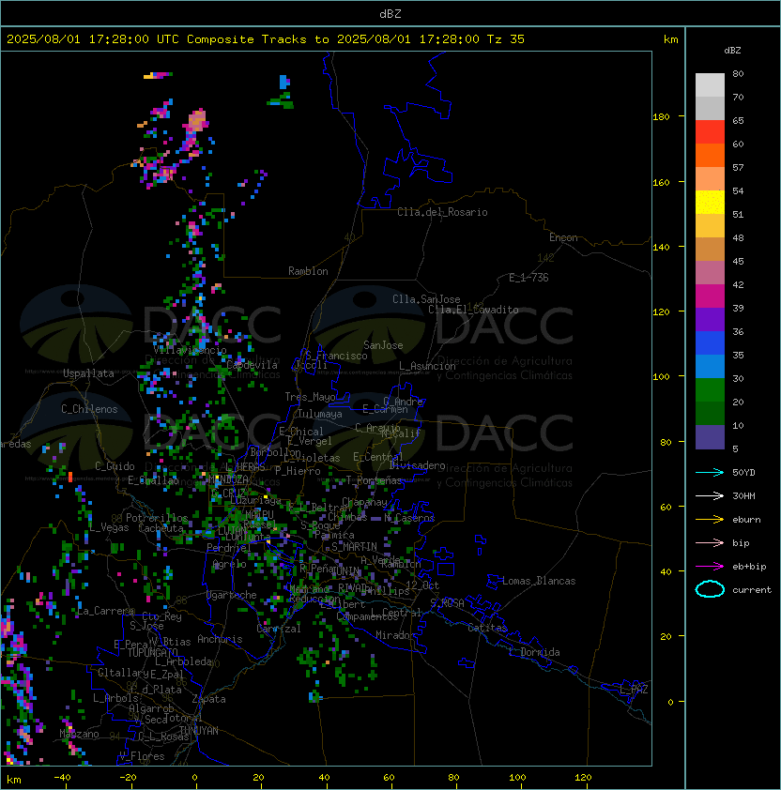Viewport: 781px width, 790px height.
Task: Click the dBZ title at the top
Action: coord(390,14)
